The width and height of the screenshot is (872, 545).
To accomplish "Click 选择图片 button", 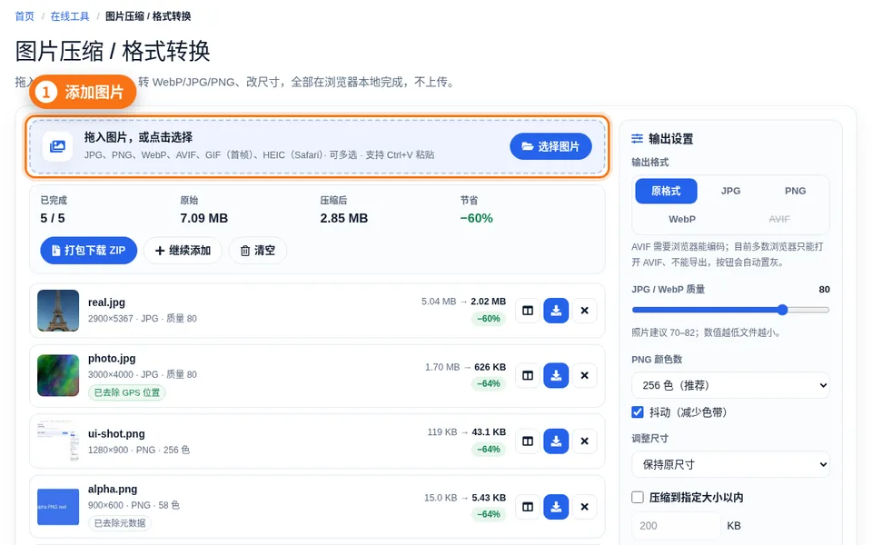I will (x=550, y=146).
